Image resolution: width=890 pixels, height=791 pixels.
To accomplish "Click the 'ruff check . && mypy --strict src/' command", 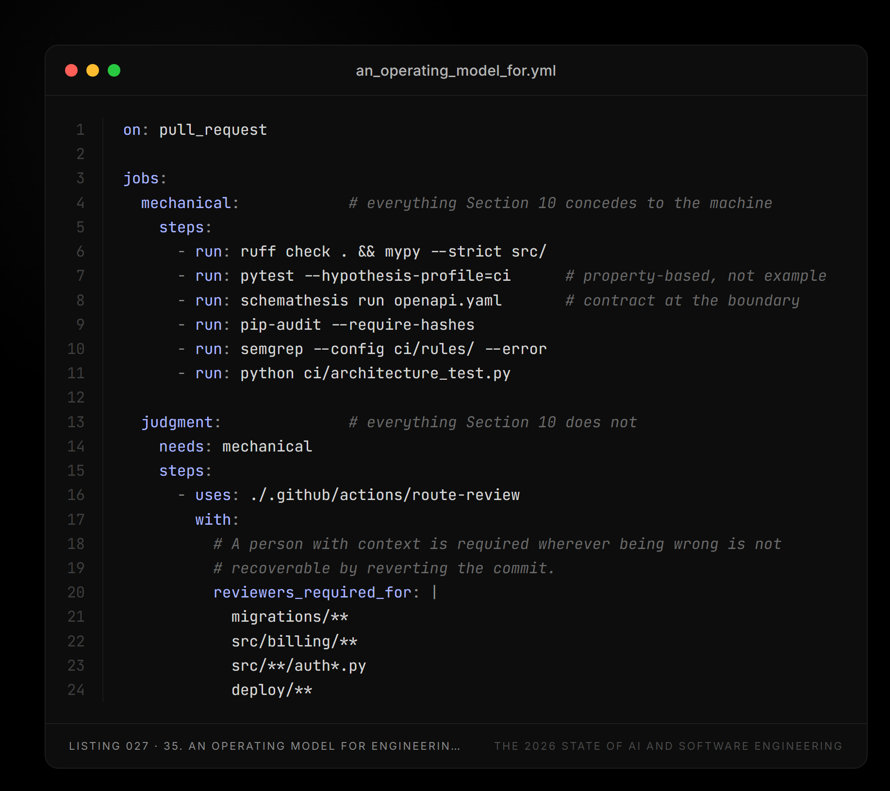I will pos(394,252).
